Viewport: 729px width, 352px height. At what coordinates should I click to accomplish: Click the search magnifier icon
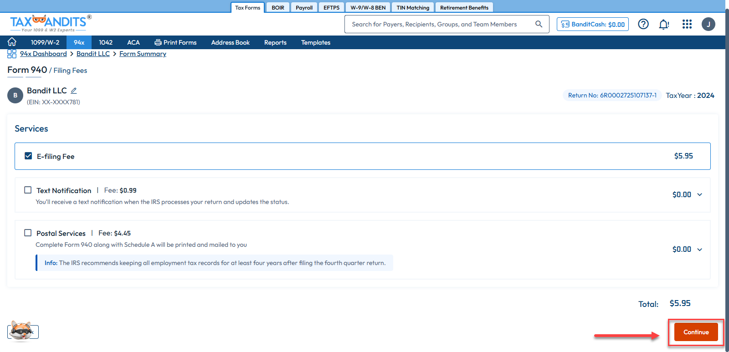tap(539, 24)
